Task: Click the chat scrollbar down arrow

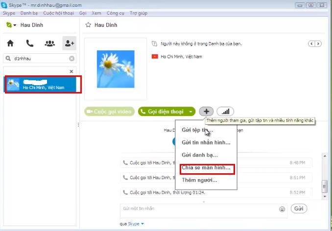Action: tap(325, 197)
